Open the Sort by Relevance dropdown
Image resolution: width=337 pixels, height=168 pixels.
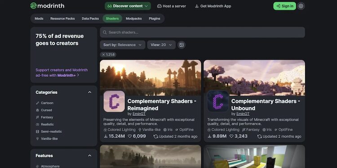tap(123, 45)
